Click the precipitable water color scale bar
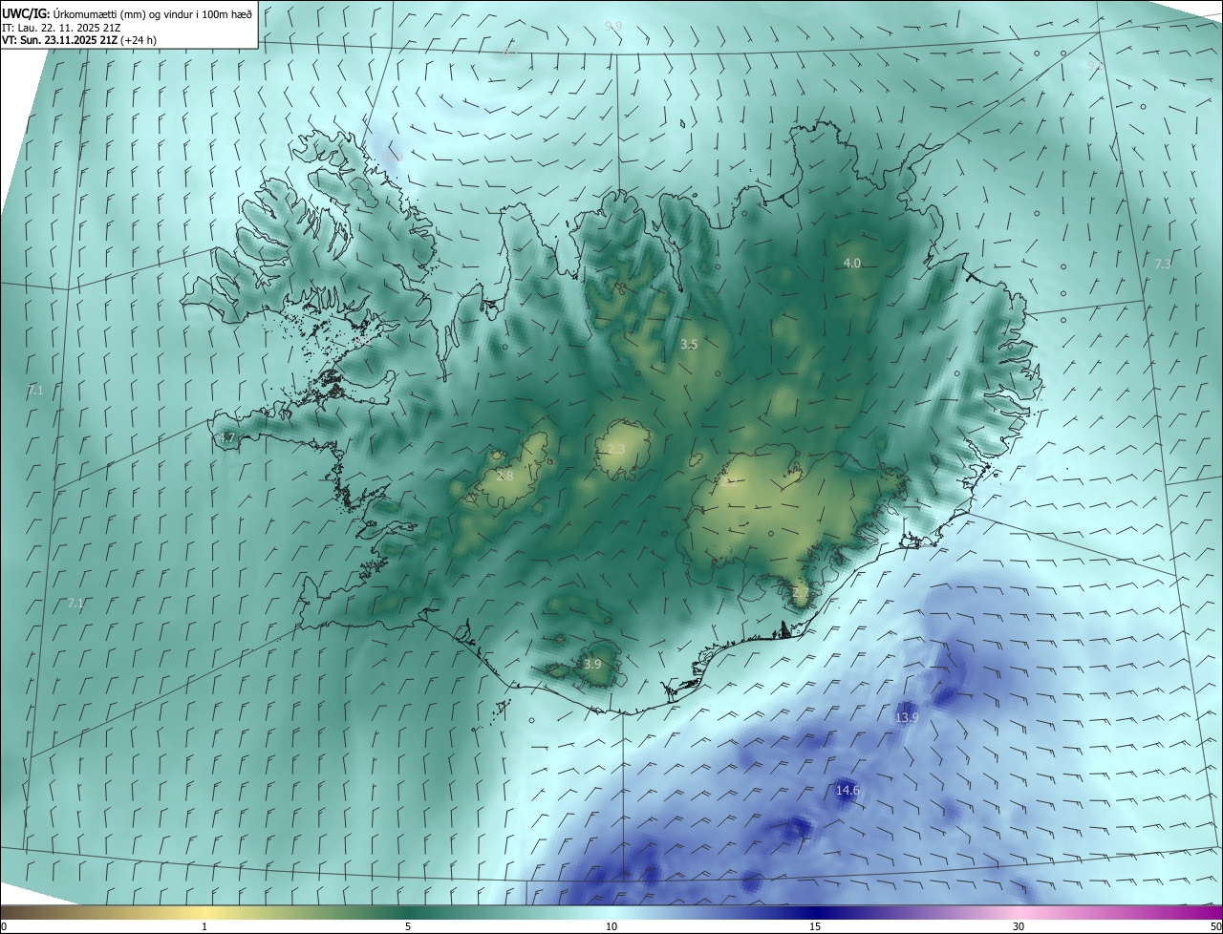 611,912
